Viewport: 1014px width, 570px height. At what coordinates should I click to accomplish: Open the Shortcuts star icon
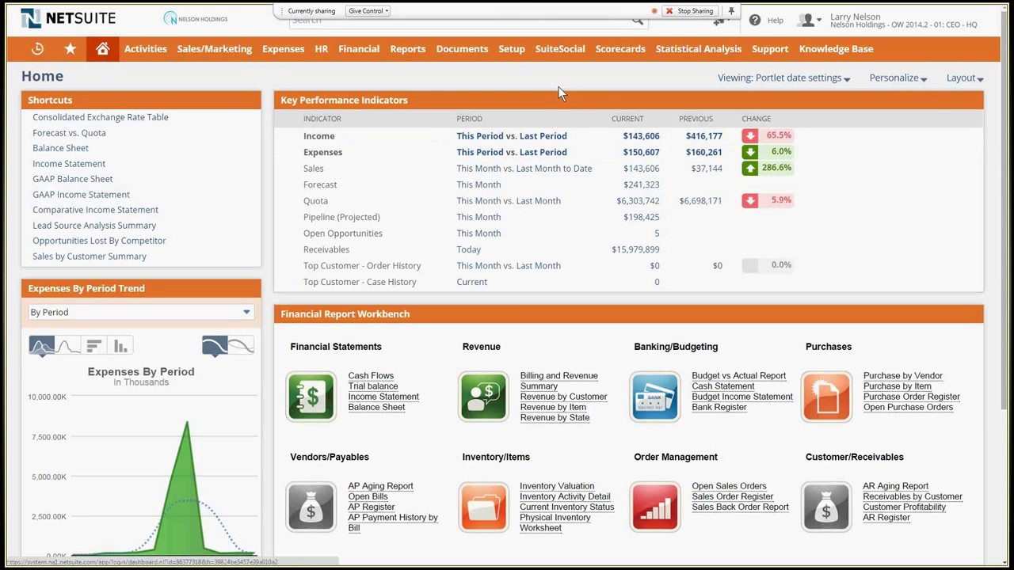point(71,49)
